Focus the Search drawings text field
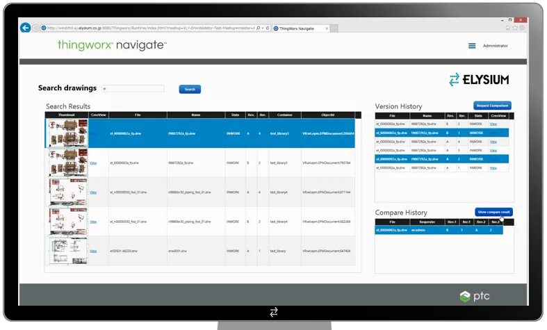This screenshot has height=330, width=547. 133,89
